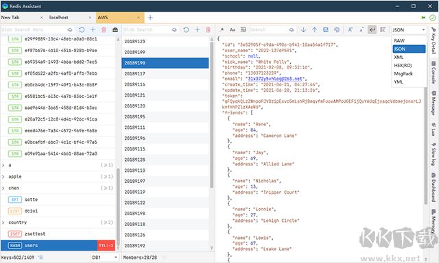Run value search cloud icon
439x263 pixels.
(x=292, y=29)
